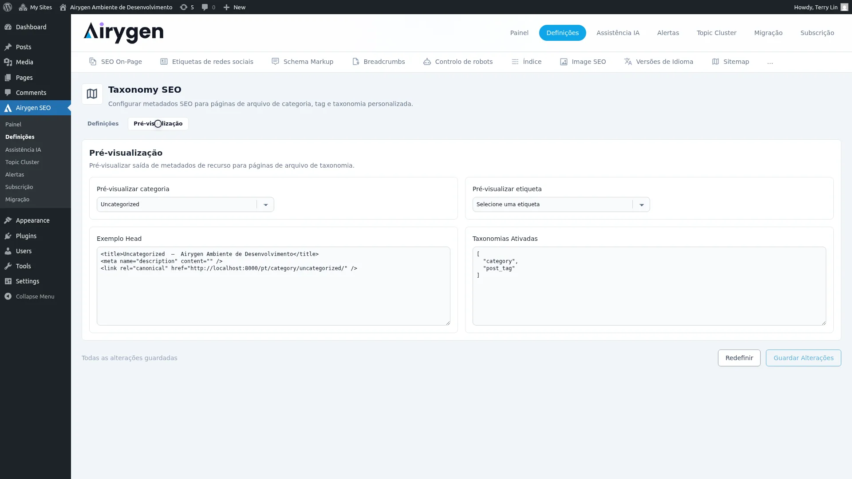Open Topic Cluster in the sidebar submenu
This screenshot has height=479, width=852.
22,162
